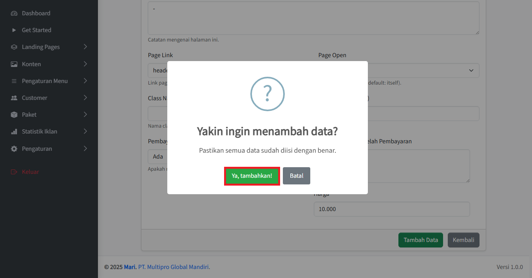Screen dimensions: 532x278
Task: Click the Statistik Iklan chart icon
Action: pos(14,132)
